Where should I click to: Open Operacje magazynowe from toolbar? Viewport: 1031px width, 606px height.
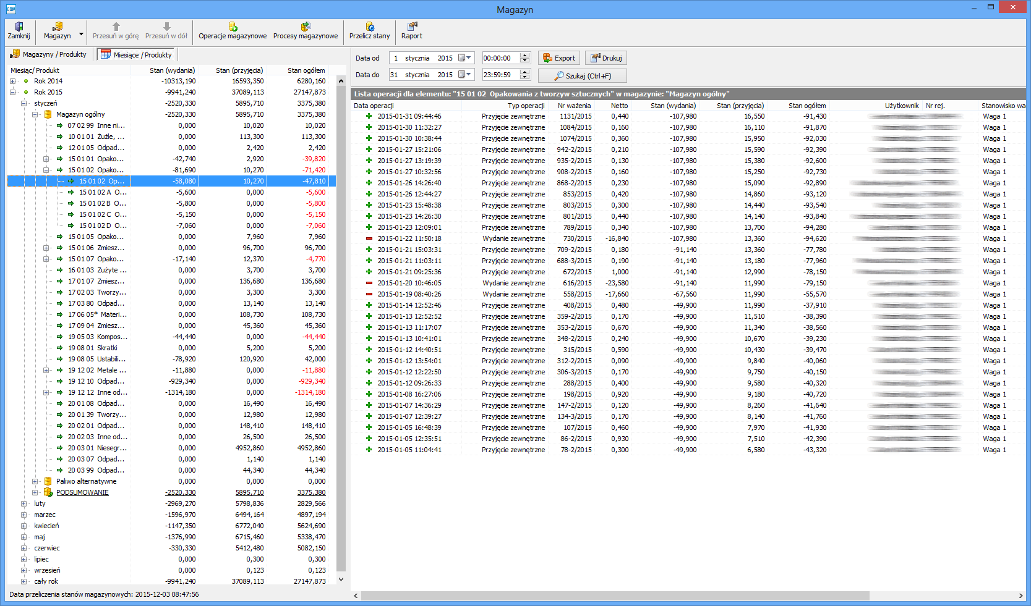[x=233, y=30]
